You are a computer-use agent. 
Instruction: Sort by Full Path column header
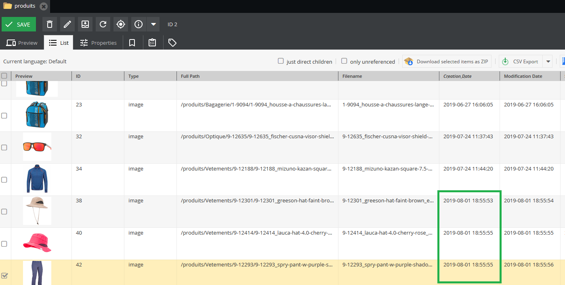pyautogui.click(x=257, y=76)
